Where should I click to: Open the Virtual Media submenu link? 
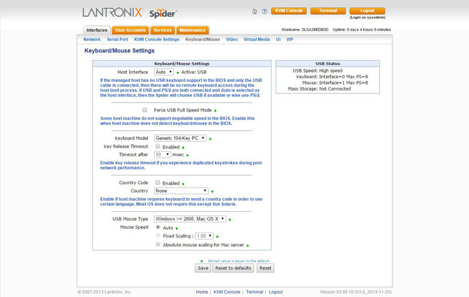tap(257, 40)
